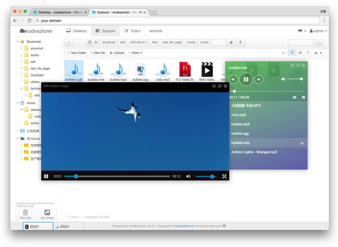This screenshot has height=247, width=338.
Task: Open the Editor tab
Action: pos(132,31)
